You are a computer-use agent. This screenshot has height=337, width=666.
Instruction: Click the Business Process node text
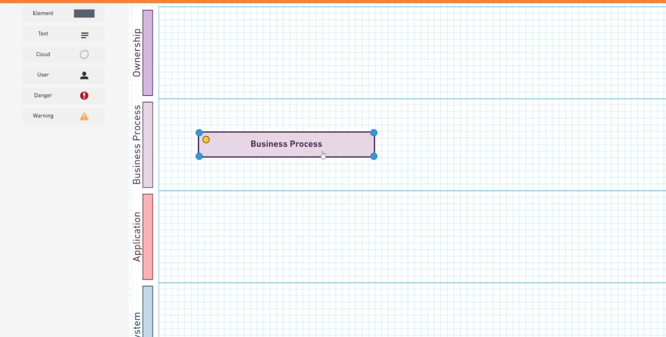[x=286, y=144]
